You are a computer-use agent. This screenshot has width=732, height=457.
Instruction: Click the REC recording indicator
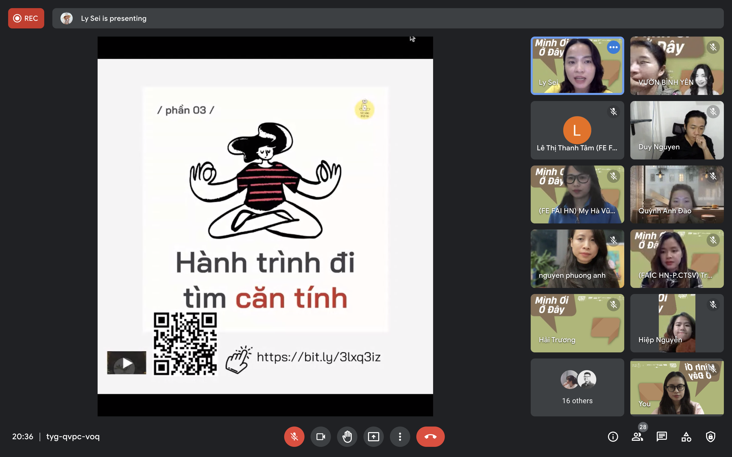tap(26, 18)
